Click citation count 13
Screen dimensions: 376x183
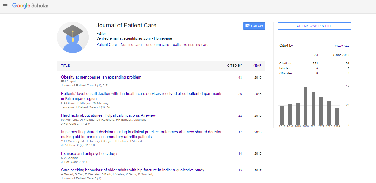240,170
